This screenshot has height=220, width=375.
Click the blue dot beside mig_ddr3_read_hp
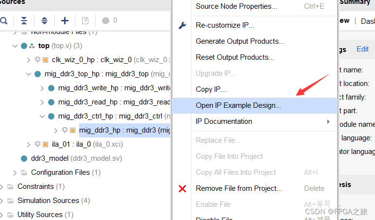pos(51,102)
